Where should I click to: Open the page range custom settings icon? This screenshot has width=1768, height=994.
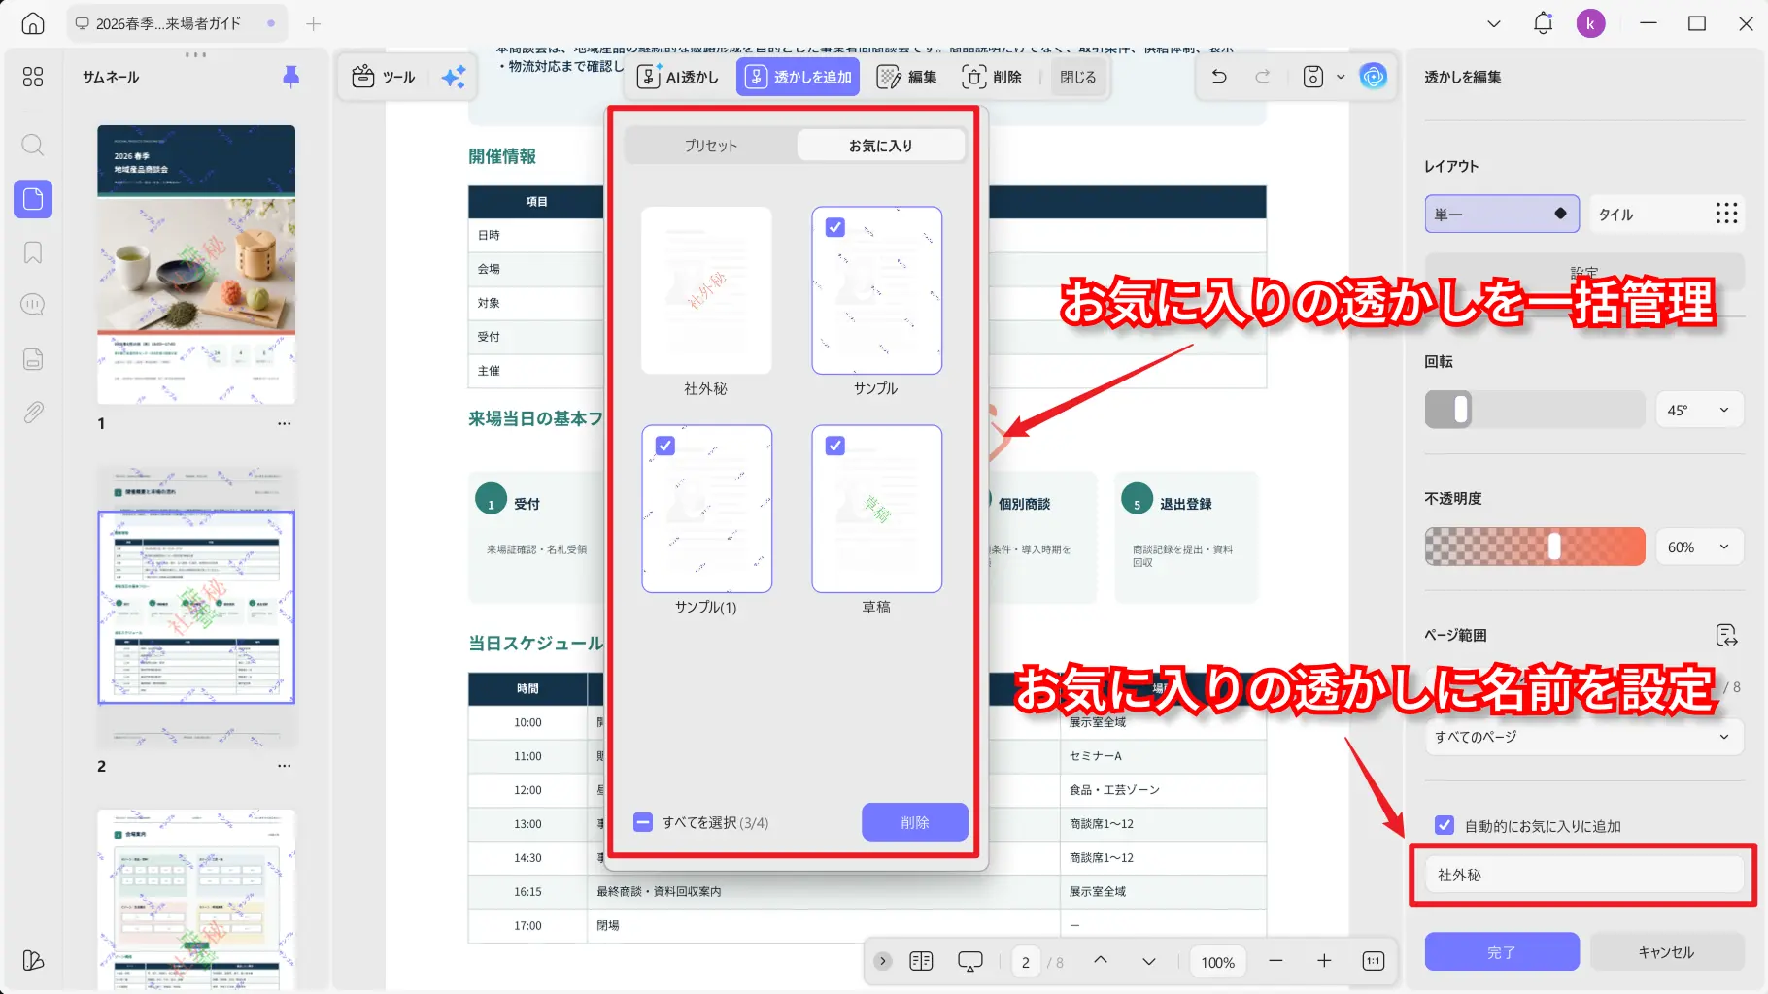click(x=1726, y=635)
